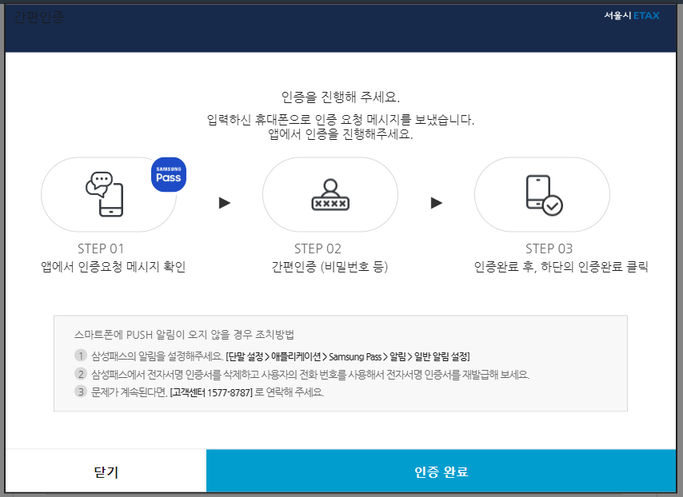
Task: Click the 간편인증 title in the header
Action: [x=38, y=17]
